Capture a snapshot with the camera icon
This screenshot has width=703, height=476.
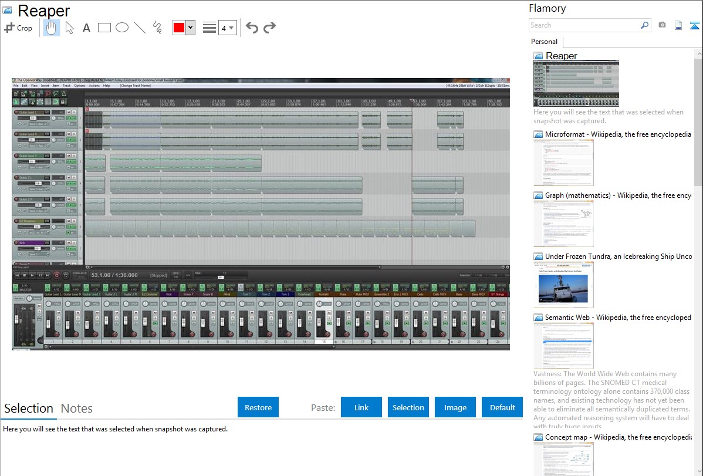[662, 25]
